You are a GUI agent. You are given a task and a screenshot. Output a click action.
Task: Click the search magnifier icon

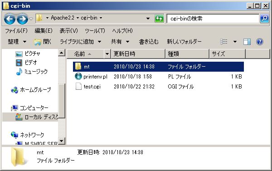[265, 19]
